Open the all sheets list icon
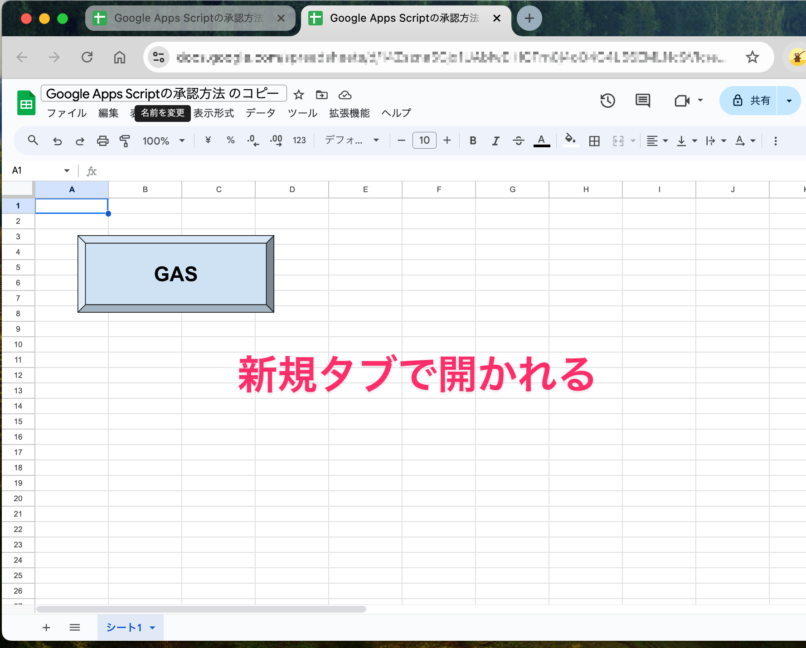This screenshot has width=806, height=648. 75,628
